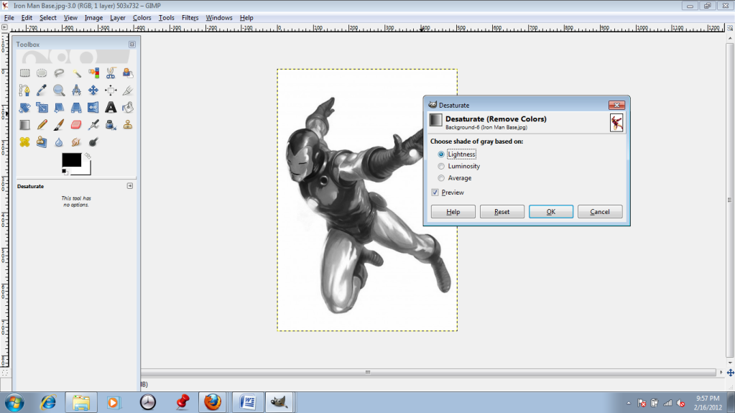Open the Edit menu

point(27,18)
